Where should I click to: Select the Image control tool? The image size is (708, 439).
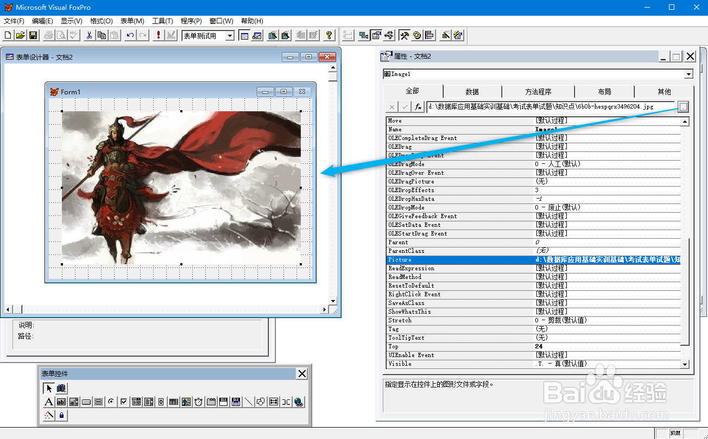tap(186, 402)
